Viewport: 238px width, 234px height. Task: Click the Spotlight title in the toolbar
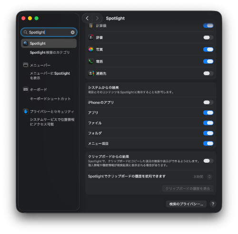[x=115, y=19]
